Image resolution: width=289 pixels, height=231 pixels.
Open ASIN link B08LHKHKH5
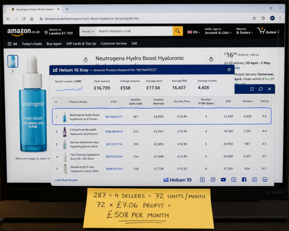click(114, 132)
